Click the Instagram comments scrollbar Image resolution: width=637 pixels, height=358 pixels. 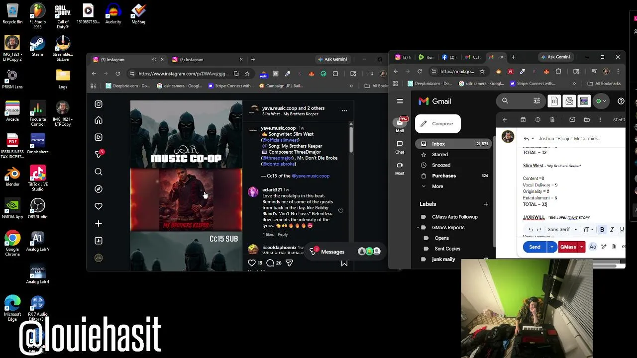351,139
